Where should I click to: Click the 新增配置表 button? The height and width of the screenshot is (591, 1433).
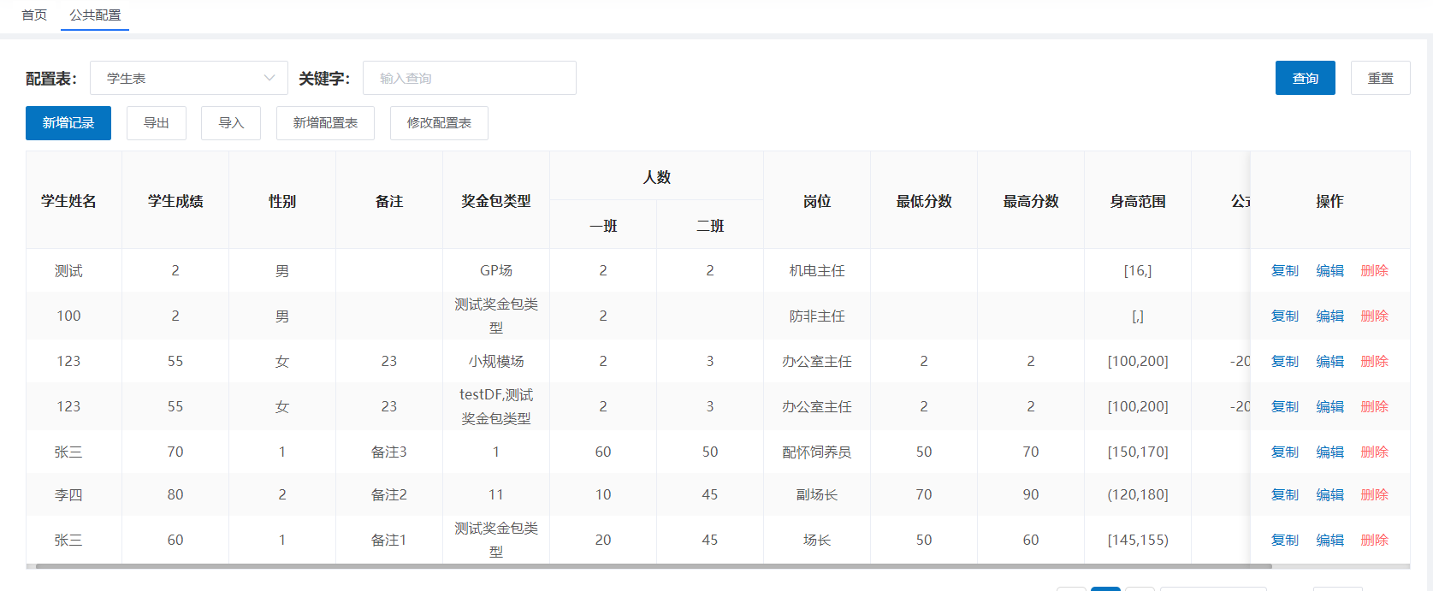coord(325,123)
